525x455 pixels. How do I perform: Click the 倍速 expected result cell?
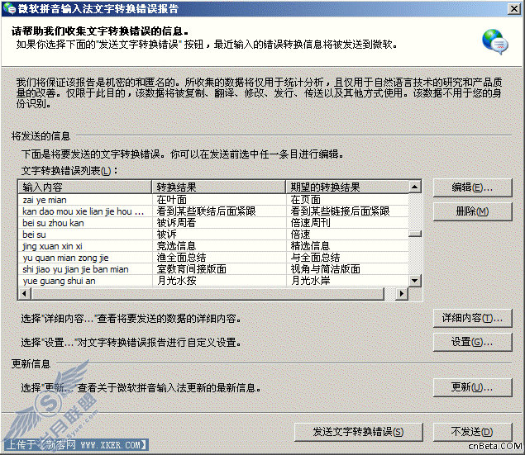(347, 235)
